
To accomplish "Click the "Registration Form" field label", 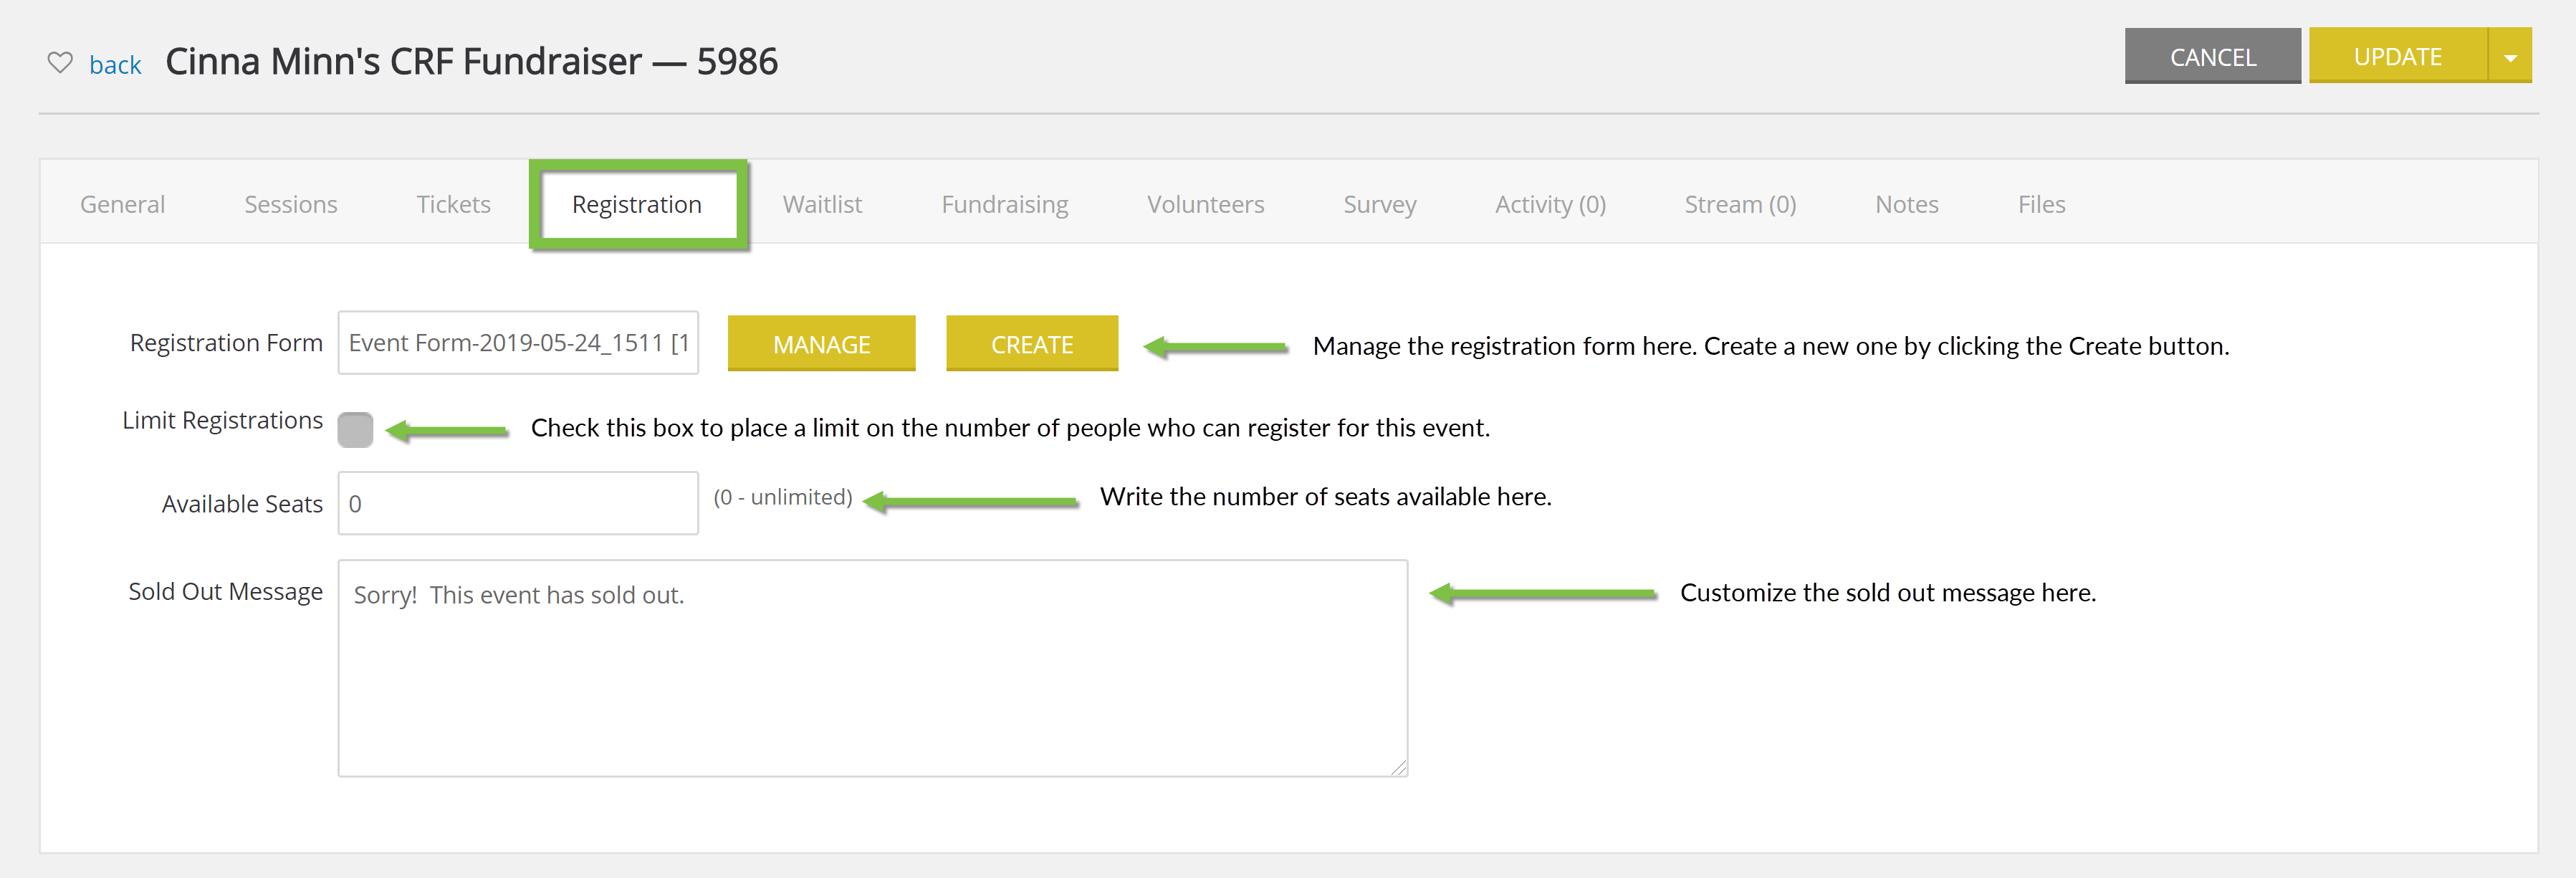I will click(226, 342).
